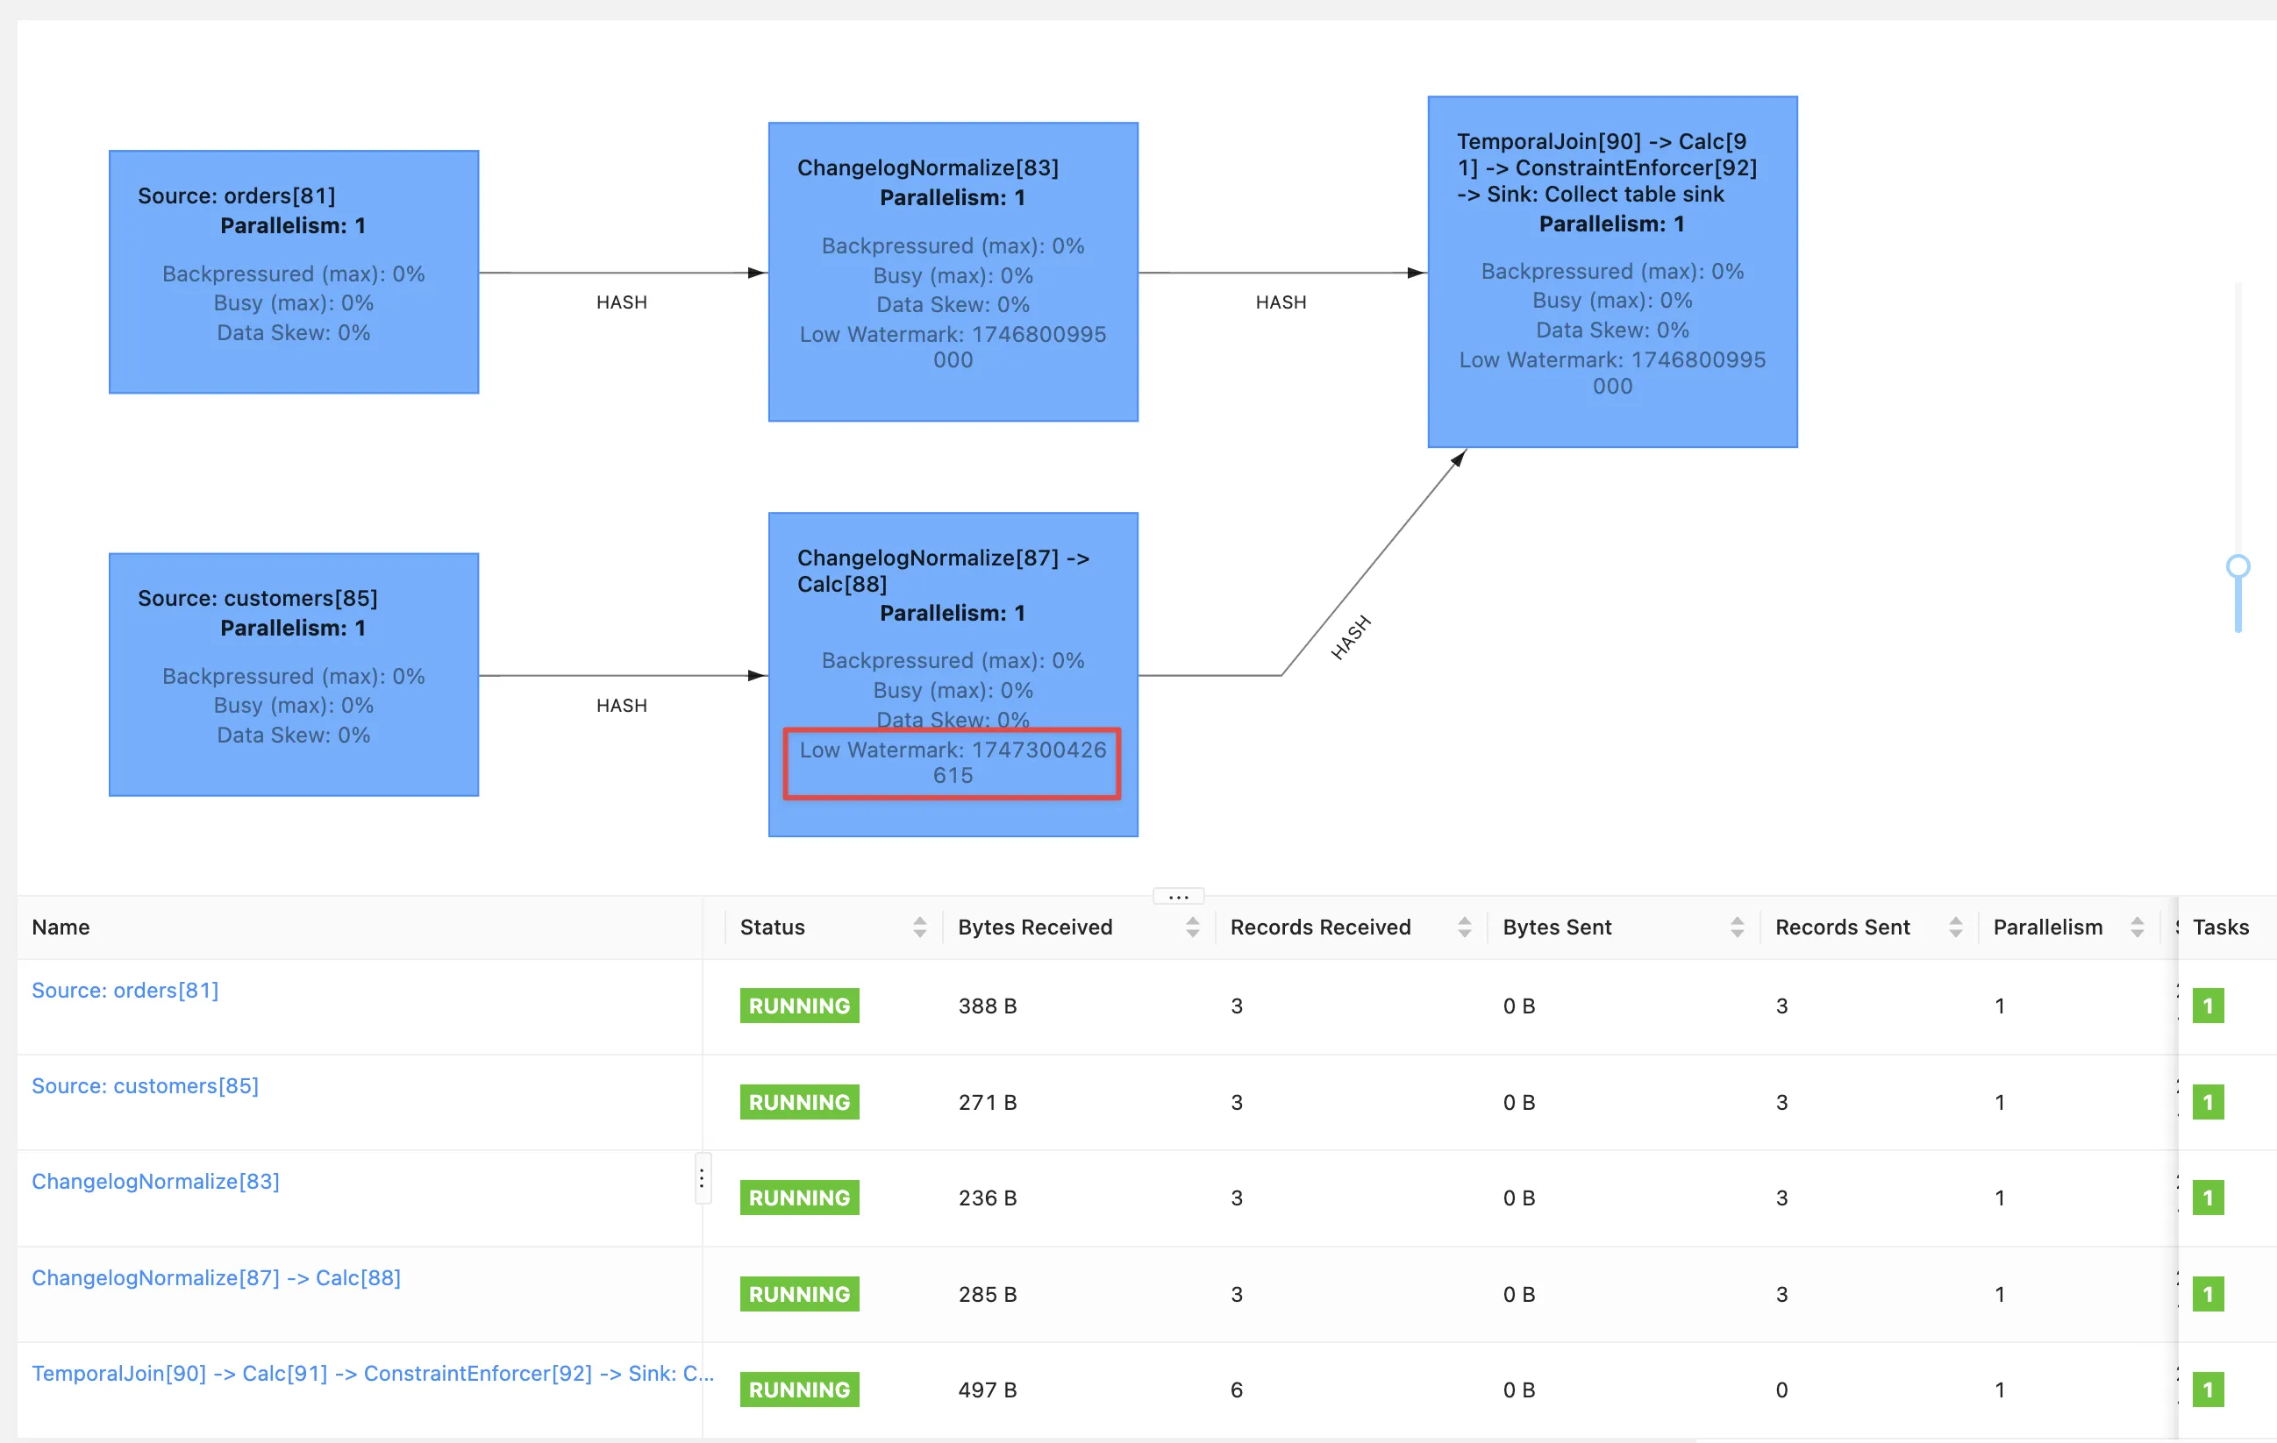Sort table by Records Sent column
This screenshot has width=2277, height=1443.
[x=1954, y=927]
